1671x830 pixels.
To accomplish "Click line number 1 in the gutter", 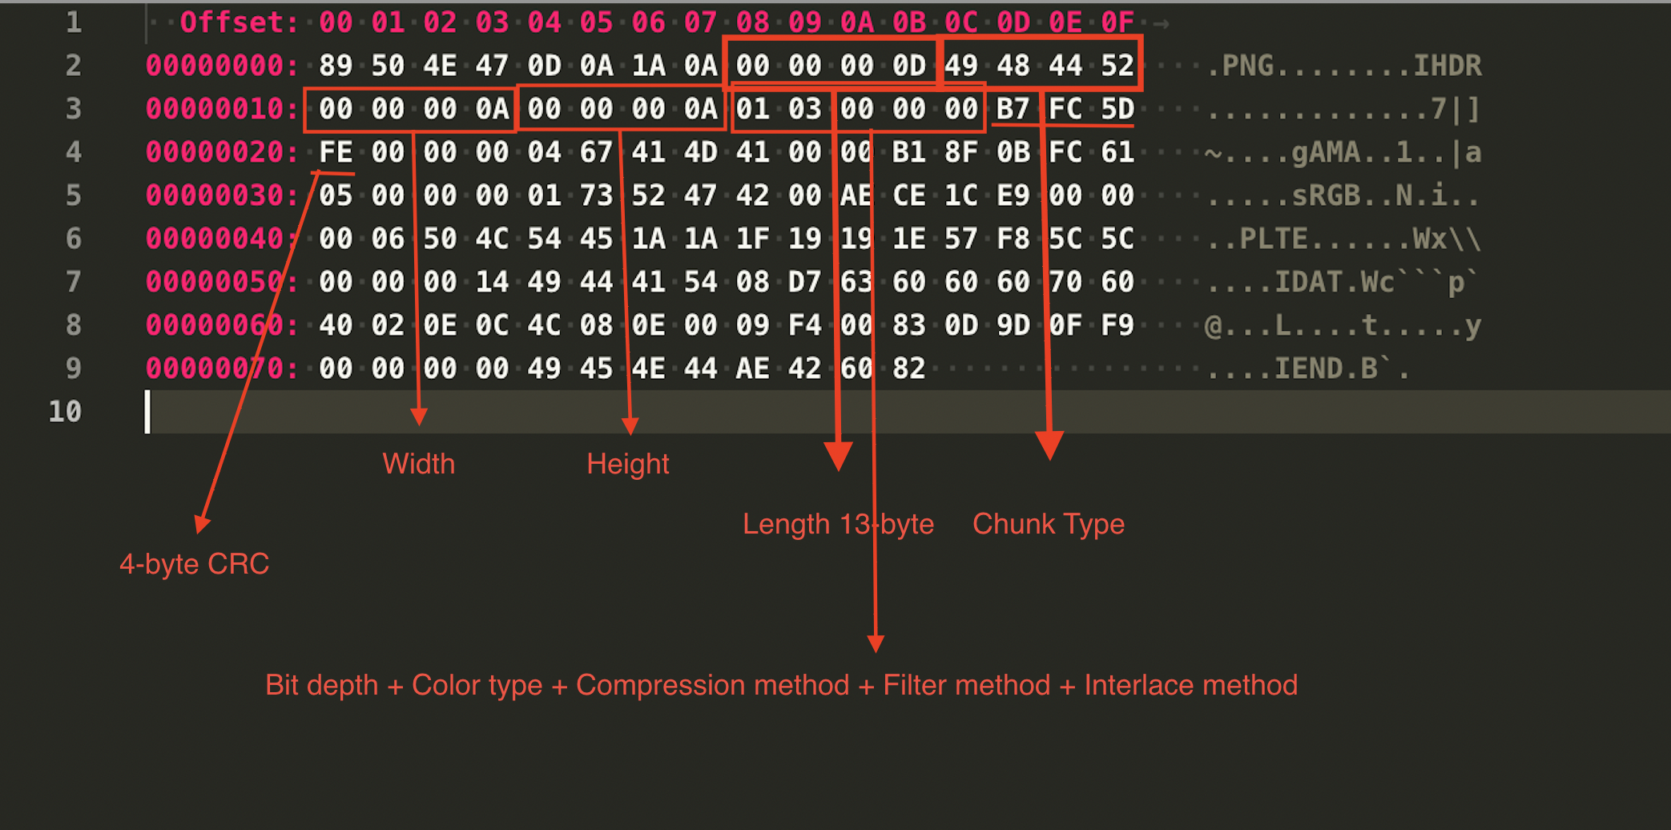I will click(74, 22).
